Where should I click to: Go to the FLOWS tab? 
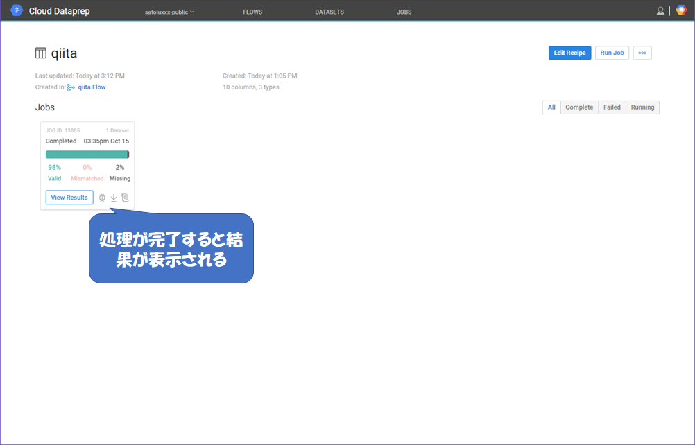coord(252,12)
